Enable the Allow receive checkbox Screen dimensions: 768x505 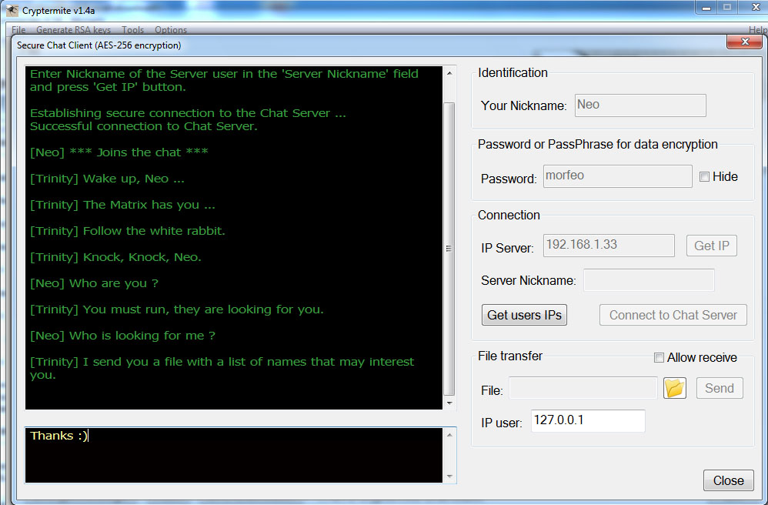(x=659, y=357)
